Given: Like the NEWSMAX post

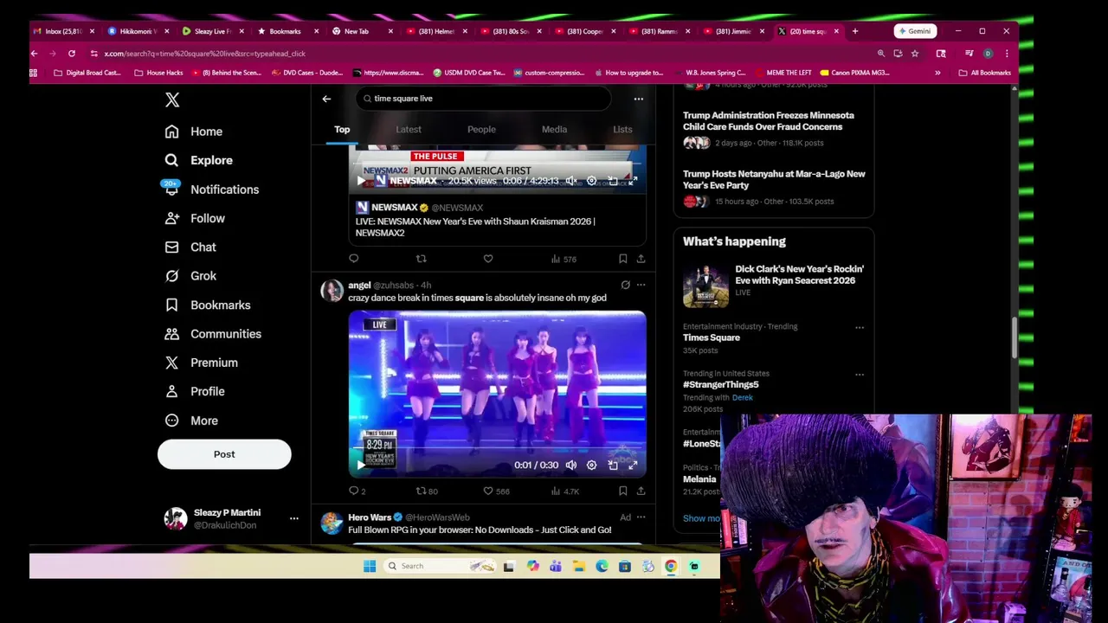Looking at the screenshot, I should tap(488, 259).
